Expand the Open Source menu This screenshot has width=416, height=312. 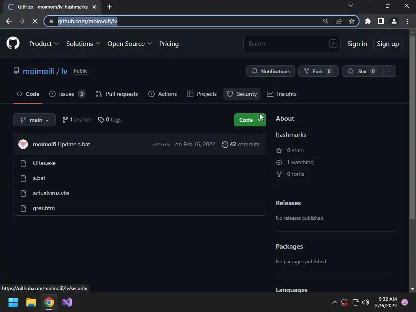(130, 44)
